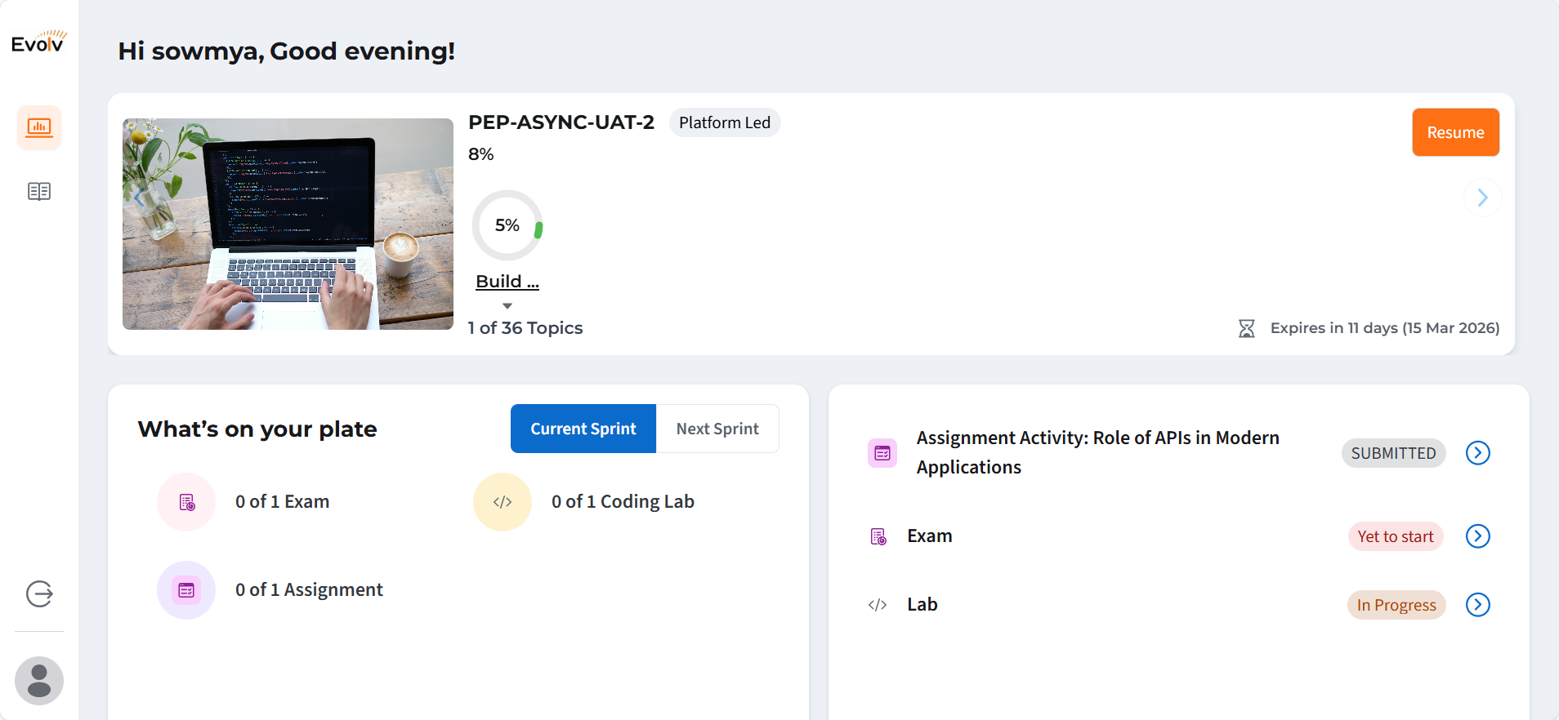Viewport: 1559px width, 720px height.
Task: Click the pink Exam icon circle
Action: [186, 502]
